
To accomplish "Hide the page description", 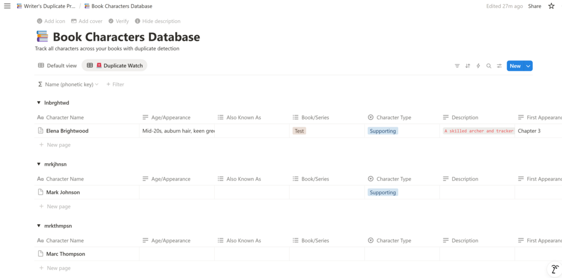I will [157, 21].
